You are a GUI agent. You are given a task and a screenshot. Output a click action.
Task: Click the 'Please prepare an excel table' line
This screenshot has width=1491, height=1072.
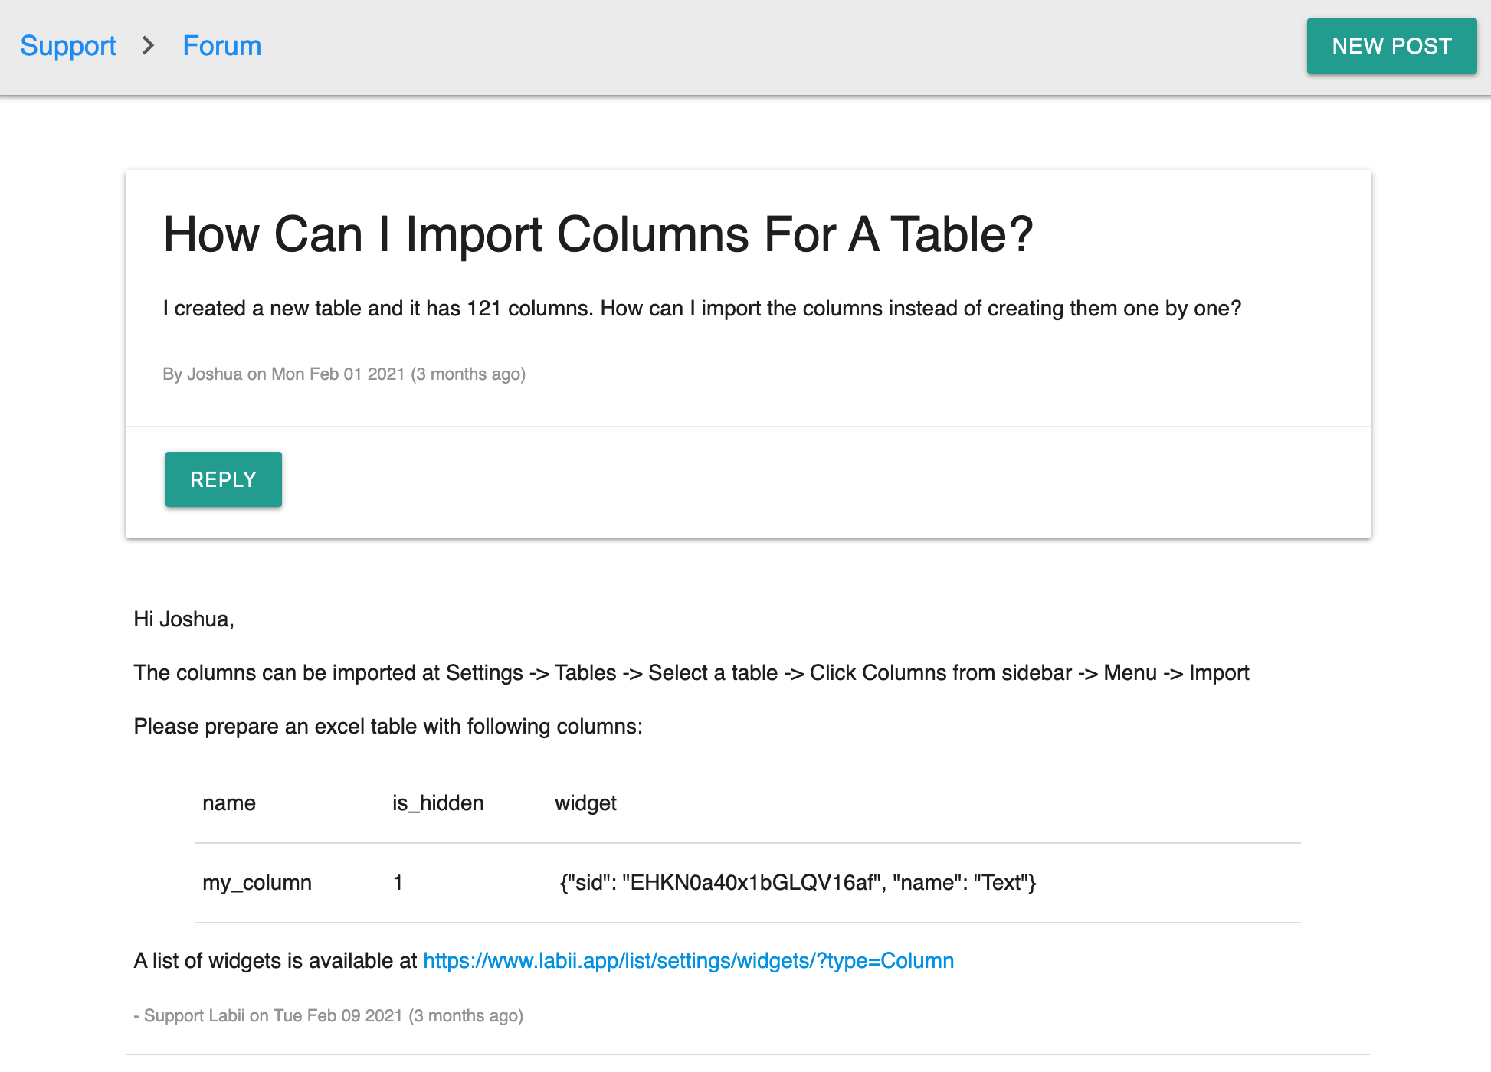tap(388, 727)
